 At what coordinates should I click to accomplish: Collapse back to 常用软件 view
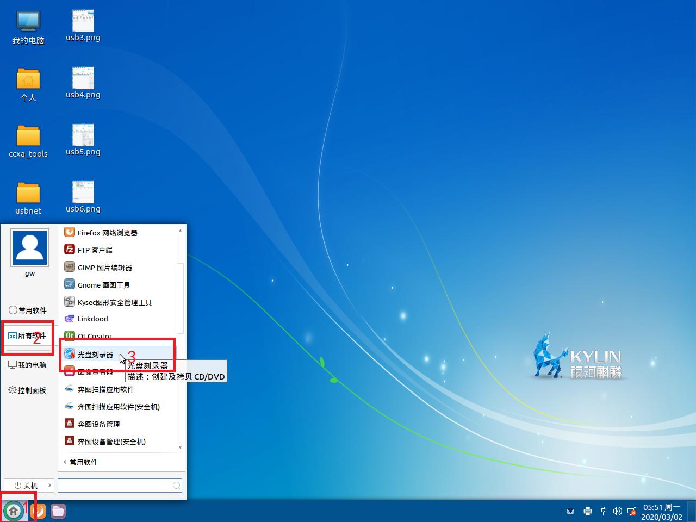coord(80,462)
